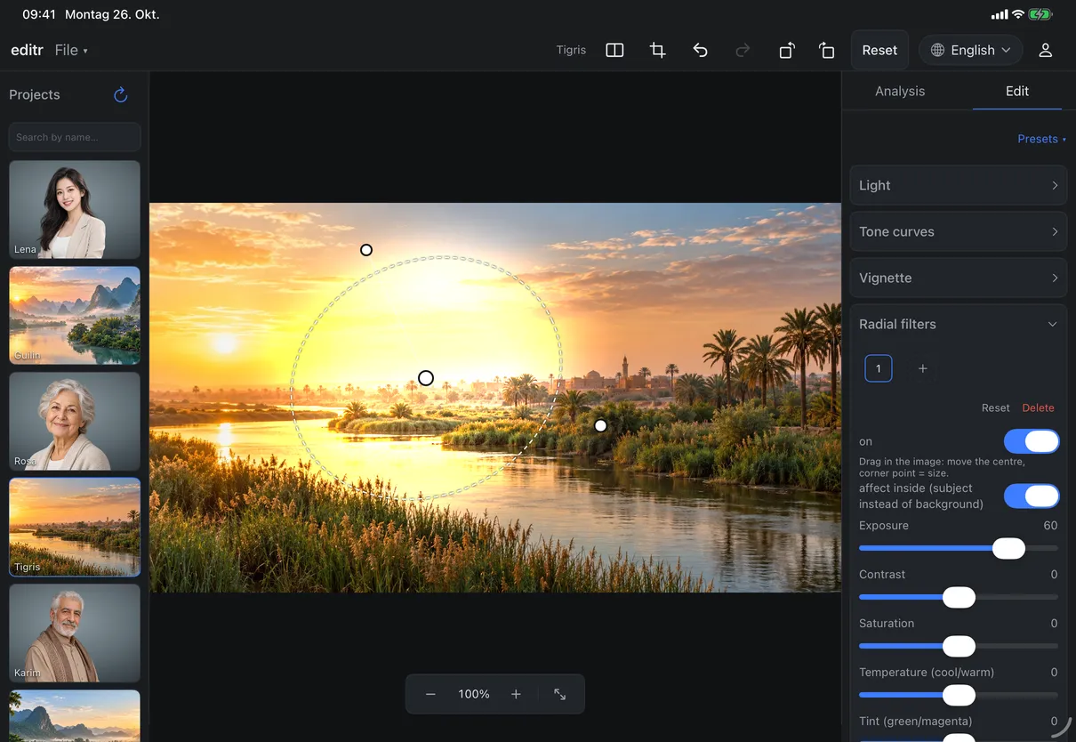Viewport: 1076px width, 742px height.
Task: Open the Presets dropdown
Action: pyautogui.click(x=1041, y=139)
